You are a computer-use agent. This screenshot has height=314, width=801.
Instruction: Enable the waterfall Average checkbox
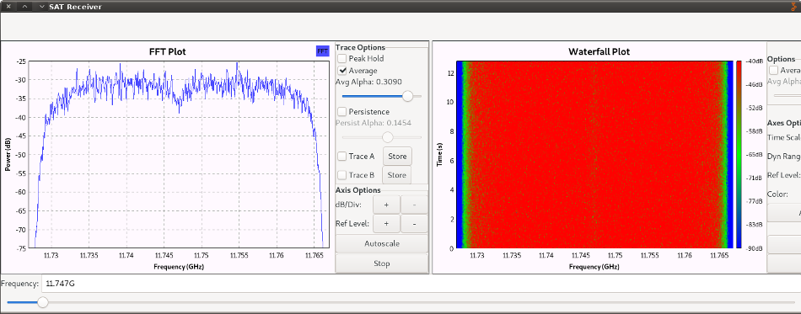coord(774,71)
